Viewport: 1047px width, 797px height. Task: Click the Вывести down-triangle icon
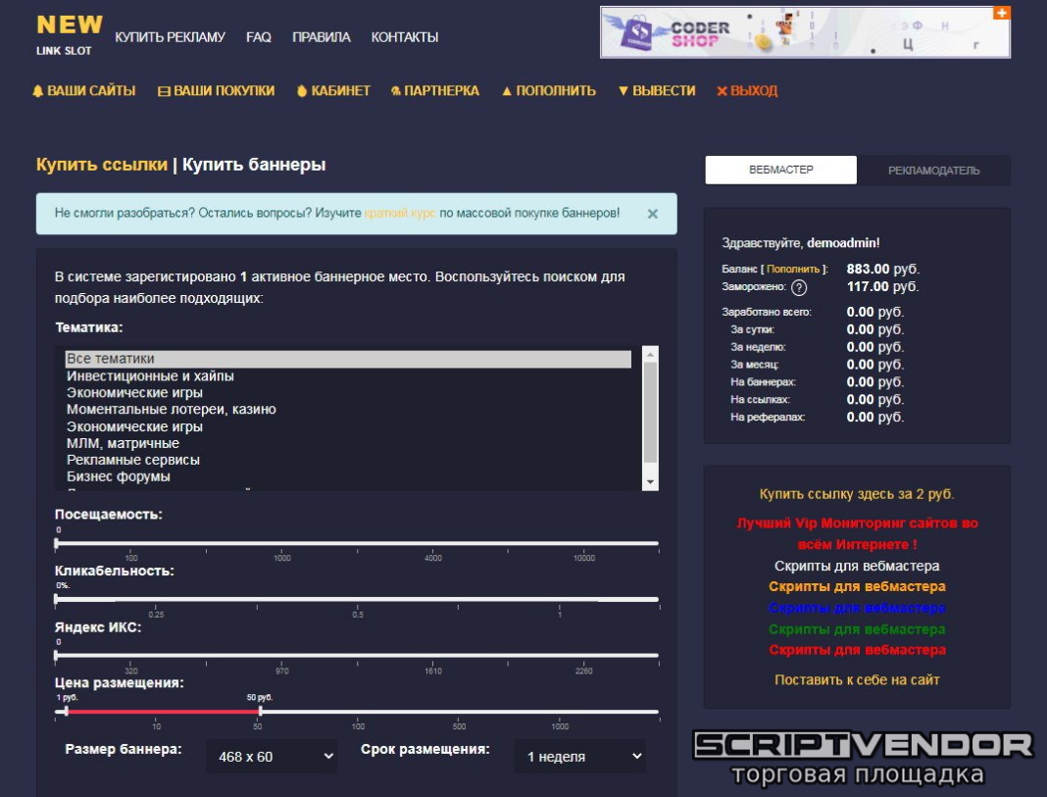tap(623, 91)
